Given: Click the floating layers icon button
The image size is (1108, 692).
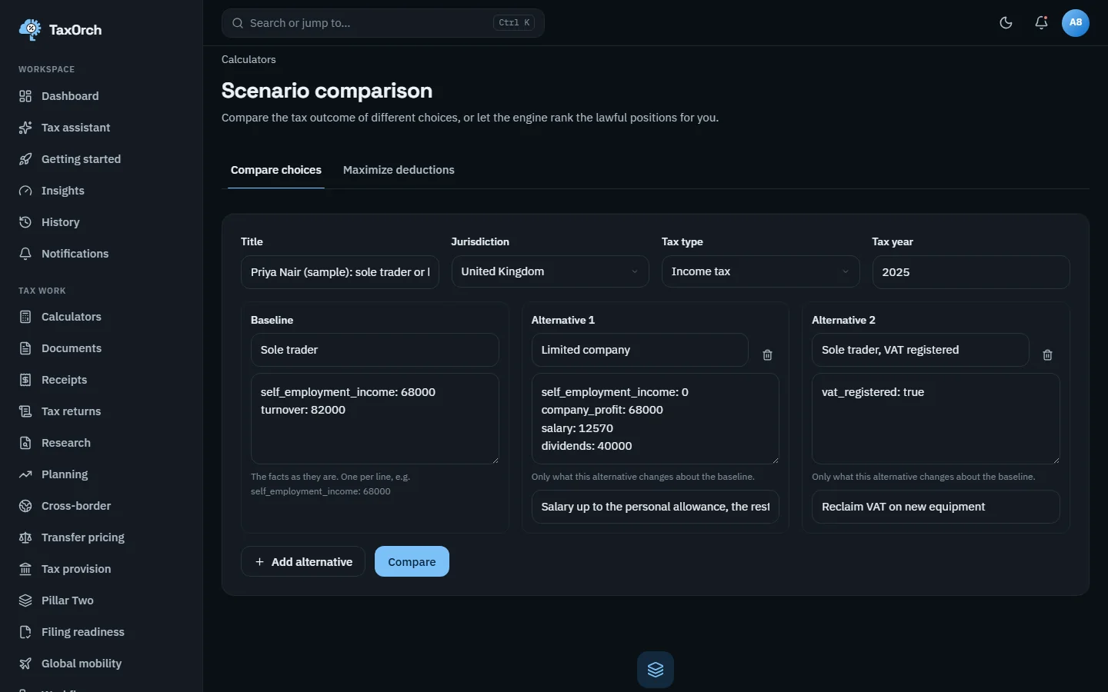Looking at the screenshot, I should 656,670.
